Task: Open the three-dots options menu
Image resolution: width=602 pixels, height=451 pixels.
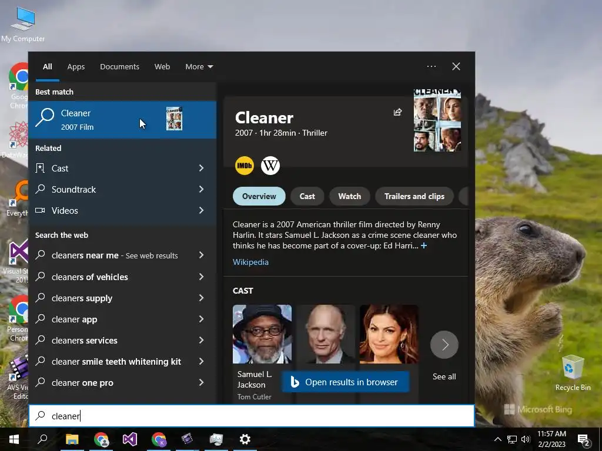Action: click(431, 66)
